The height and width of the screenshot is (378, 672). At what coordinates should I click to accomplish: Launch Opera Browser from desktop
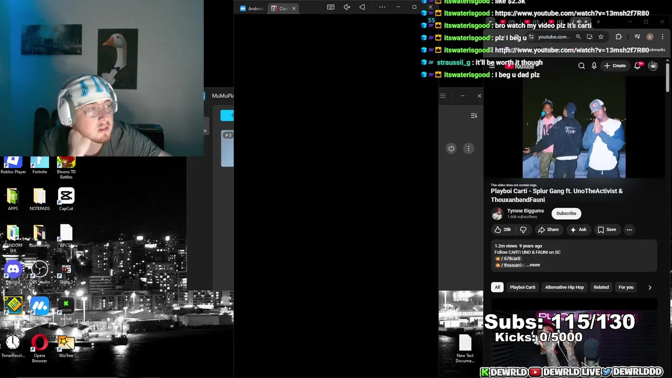[39, 349]
